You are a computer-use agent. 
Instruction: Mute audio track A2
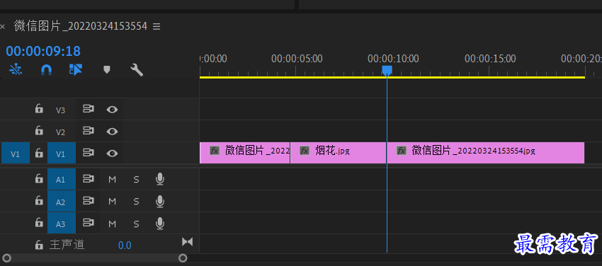112,201
